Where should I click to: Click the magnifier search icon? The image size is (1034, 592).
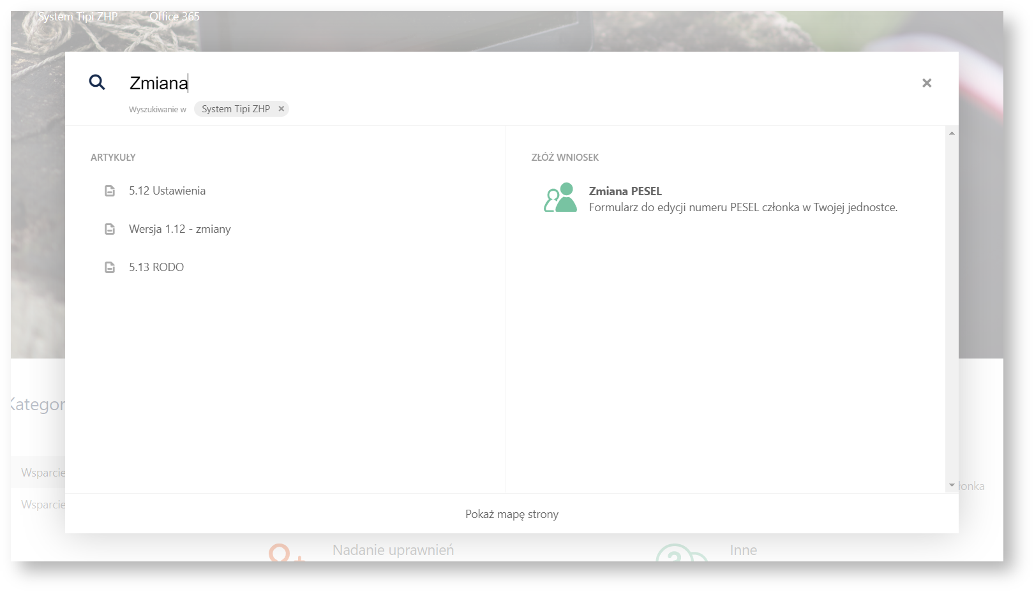(97, 82)
